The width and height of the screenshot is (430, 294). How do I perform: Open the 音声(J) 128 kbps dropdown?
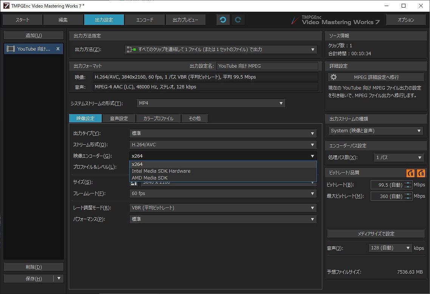[390, 248]
